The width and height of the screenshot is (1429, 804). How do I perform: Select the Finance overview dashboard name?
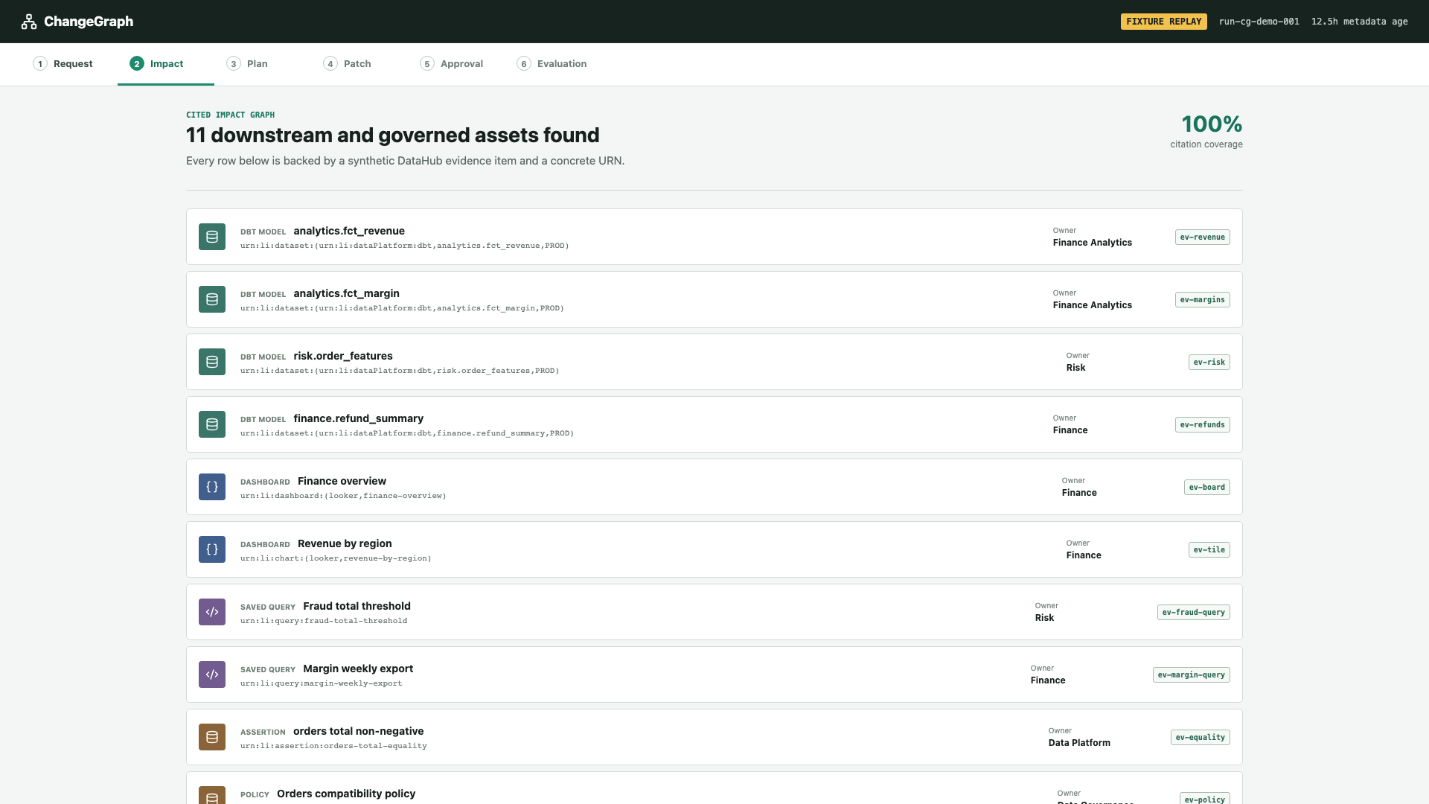click(342, 481)
